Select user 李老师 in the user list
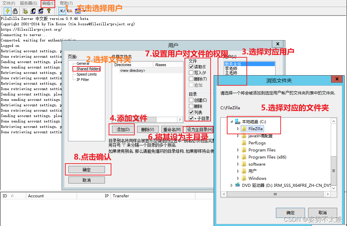 (231, 68)
